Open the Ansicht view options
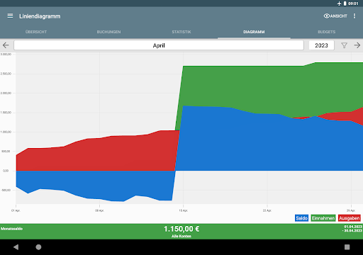Screen dimensions: 363x255 pos(335,16)
